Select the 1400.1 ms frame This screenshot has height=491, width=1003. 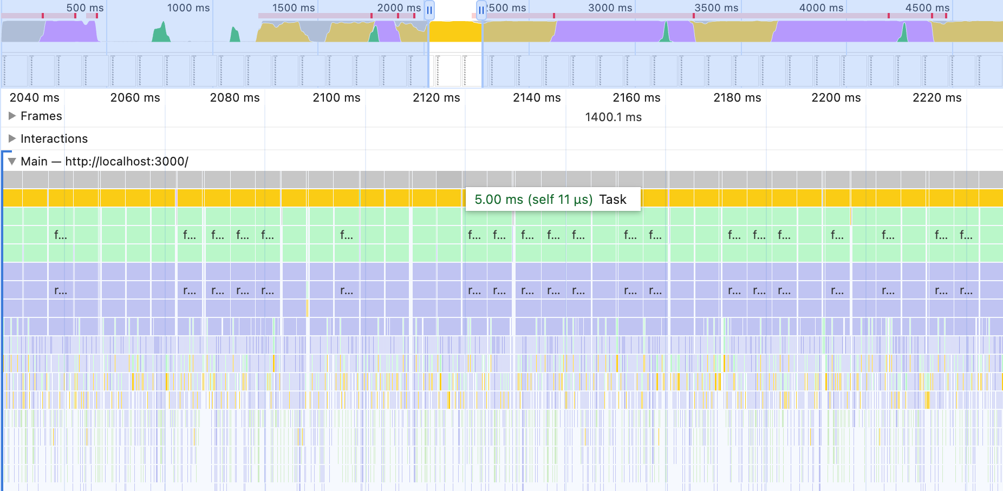tap(613, 117)
